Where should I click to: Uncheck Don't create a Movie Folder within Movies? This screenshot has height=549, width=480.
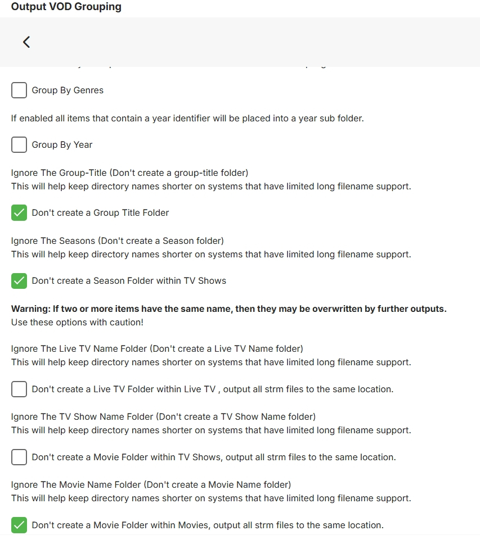(19, 525)
